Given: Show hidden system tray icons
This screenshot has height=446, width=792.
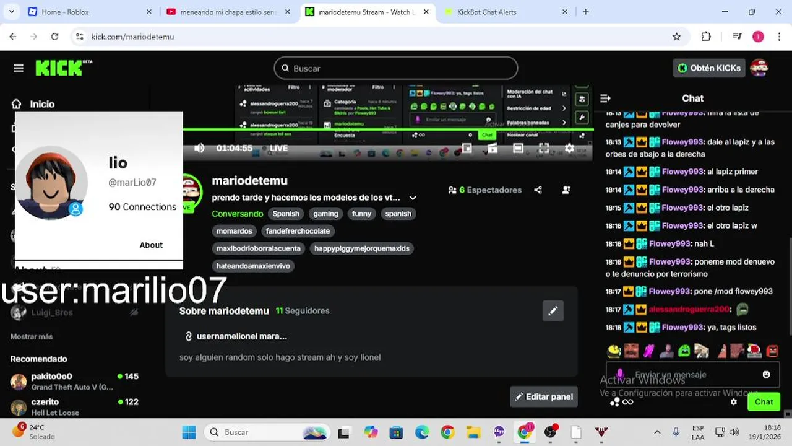Looking at the screenshot, I should coord(657,432).
